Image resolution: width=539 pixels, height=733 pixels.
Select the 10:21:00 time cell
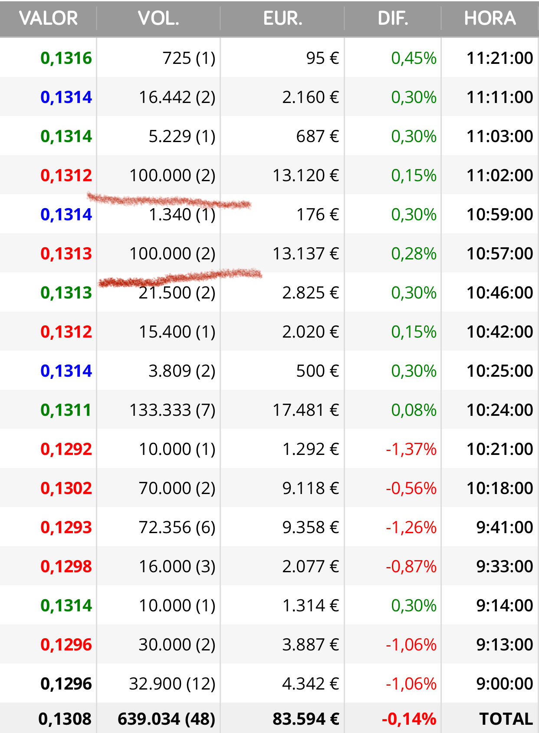click(x=500, y=449)
